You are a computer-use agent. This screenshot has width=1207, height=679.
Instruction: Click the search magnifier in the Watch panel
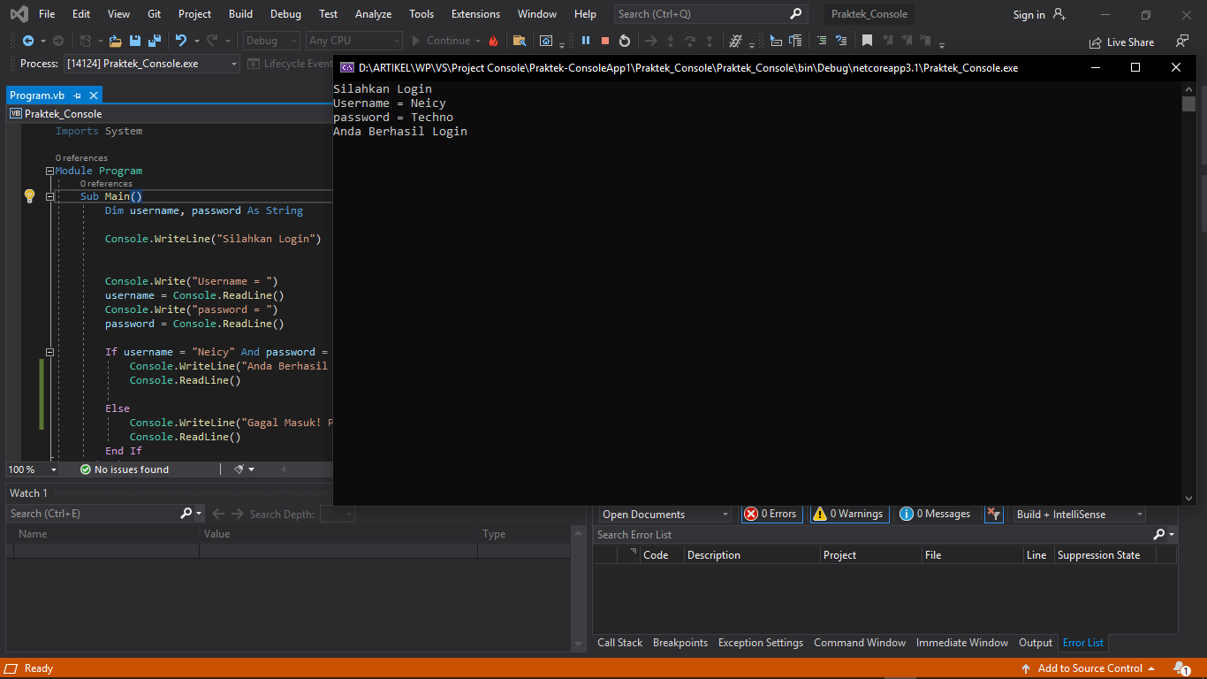coord(186,514)
